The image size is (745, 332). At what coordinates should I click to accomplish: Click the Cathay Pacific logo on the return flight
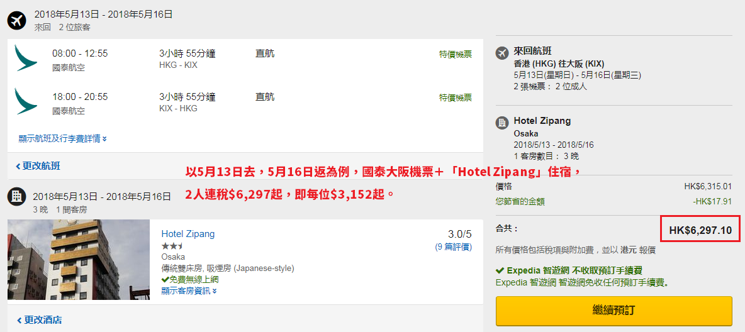point(26,101)
